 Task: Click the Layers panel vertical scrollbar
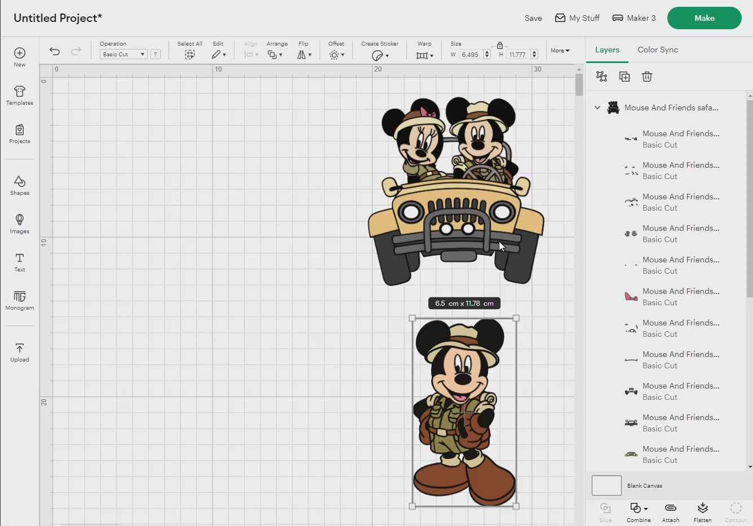click(x=750, y=198)
